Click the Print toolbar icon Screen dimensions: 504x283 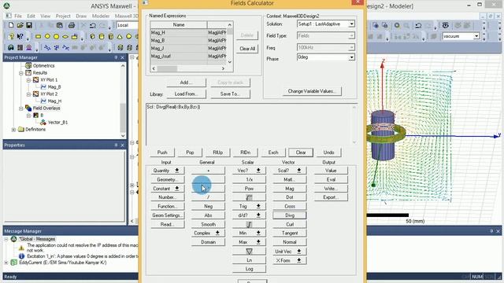(x=72, y=25)
